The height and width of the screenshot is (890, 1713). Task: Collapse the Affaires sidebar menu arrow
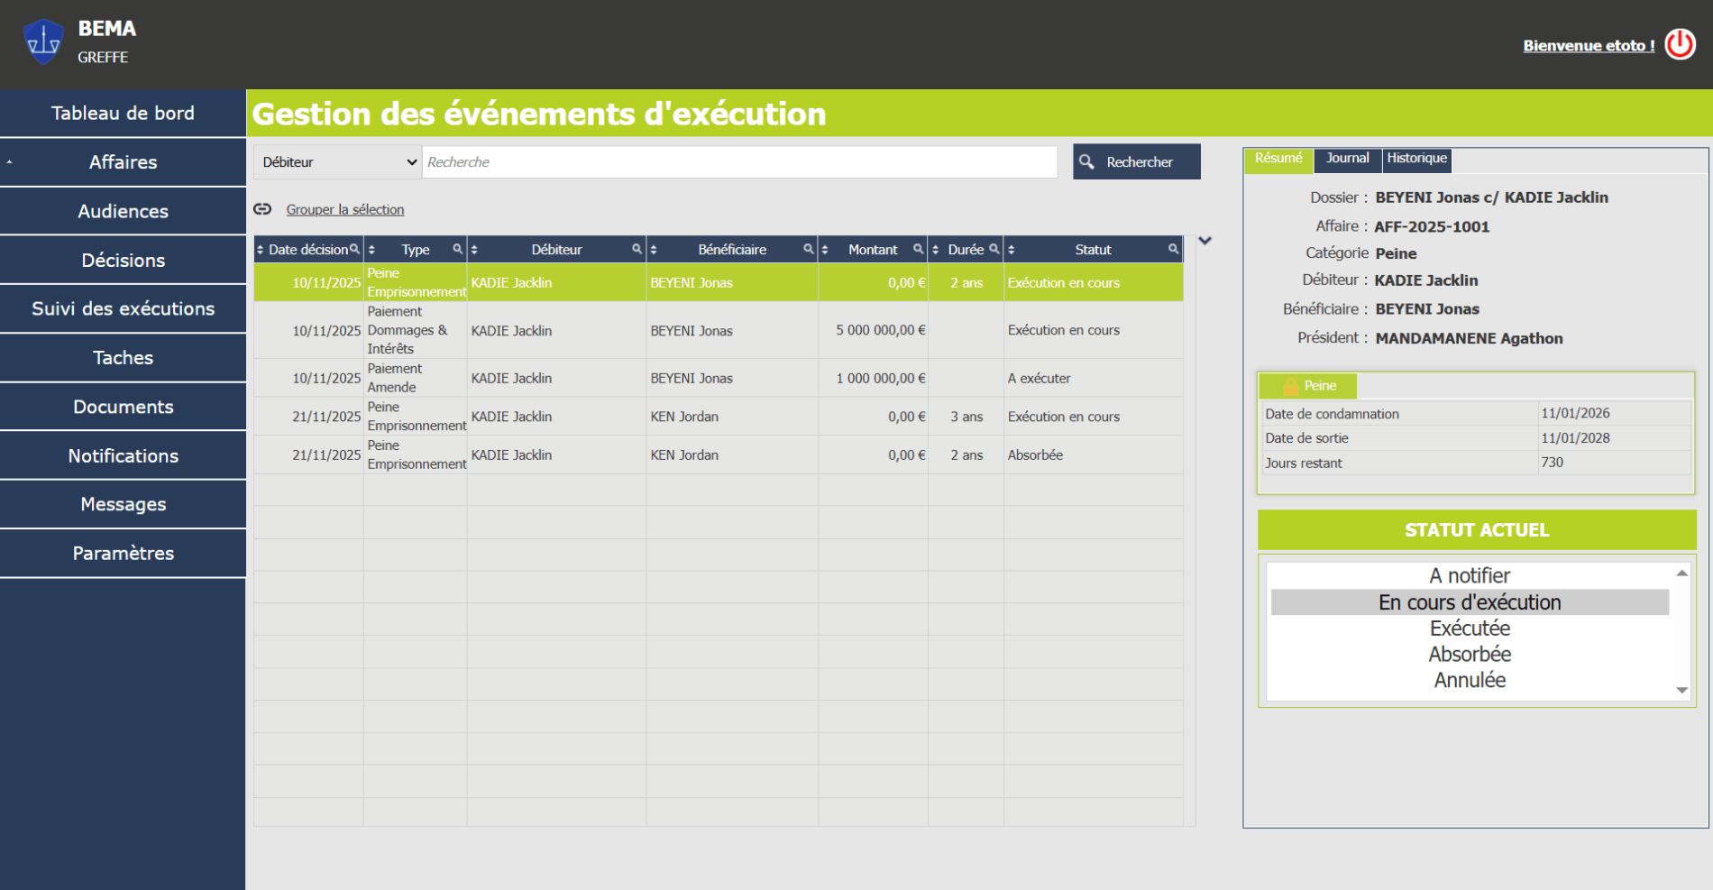pyautogui.click(x=9, y=162)
